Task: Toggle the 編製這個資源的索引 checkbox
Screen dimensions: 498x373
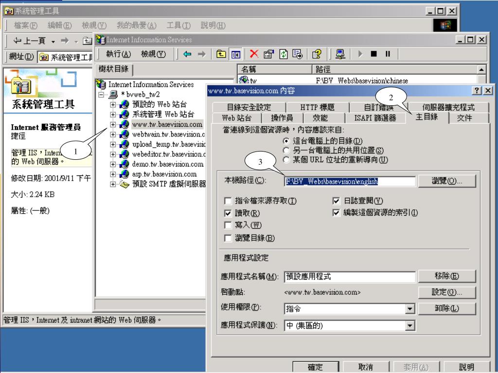Action: tap(336, 213)
